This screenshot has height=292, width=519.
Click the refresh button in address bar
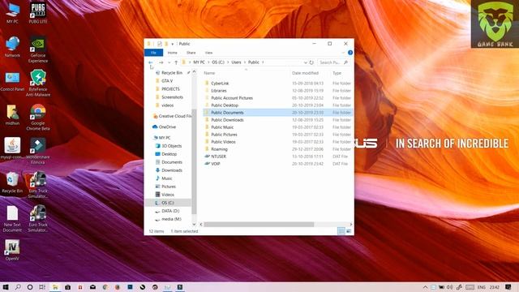(311, 62)
